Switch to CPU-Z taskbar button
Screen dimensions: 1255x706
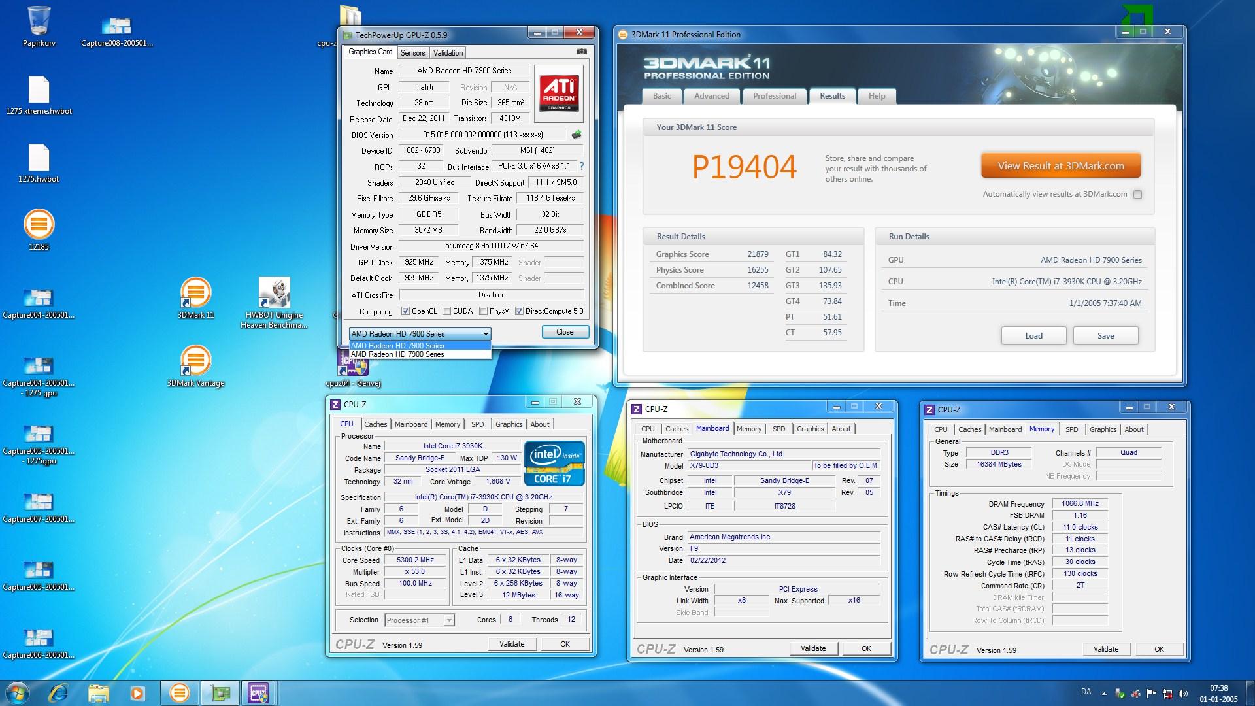pyautogui.click(x=259, y=692)
